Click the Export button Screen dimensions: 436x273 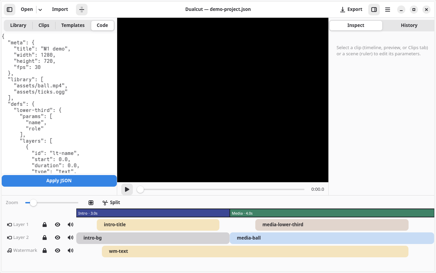351,10
